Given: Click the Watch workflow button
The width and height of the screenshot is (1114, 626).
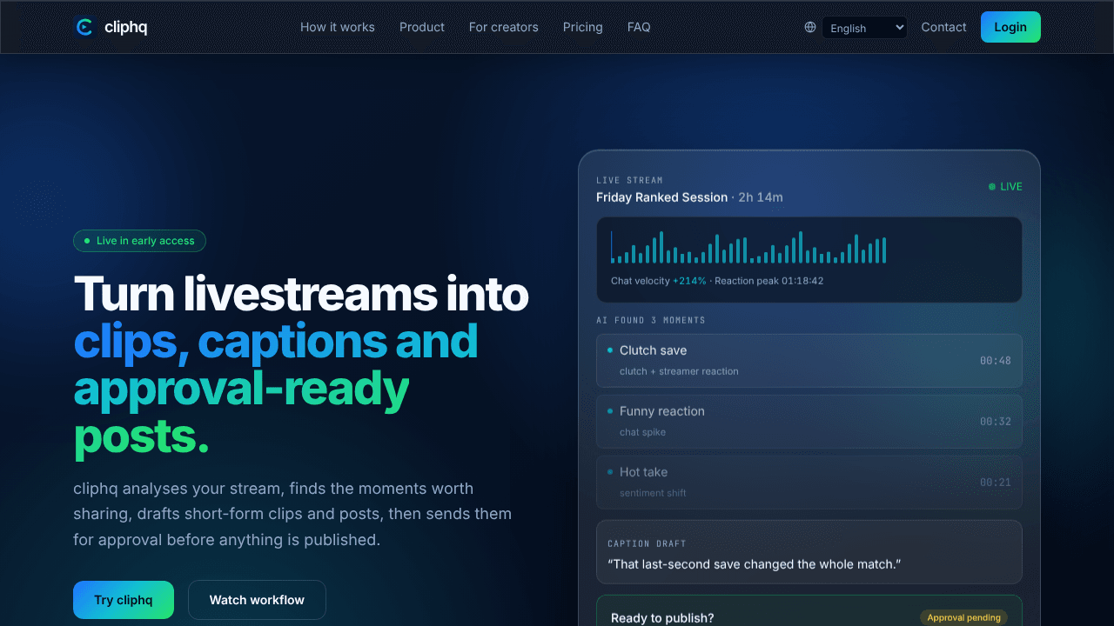Looking at the screenshot, I should pos(257,600).
